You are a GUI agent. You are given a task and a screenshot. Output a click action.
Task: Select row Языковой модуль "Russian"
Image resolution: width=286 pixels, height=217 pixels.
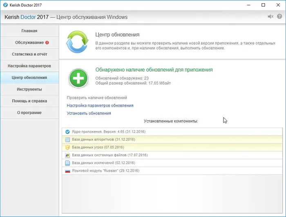(172, 171)
